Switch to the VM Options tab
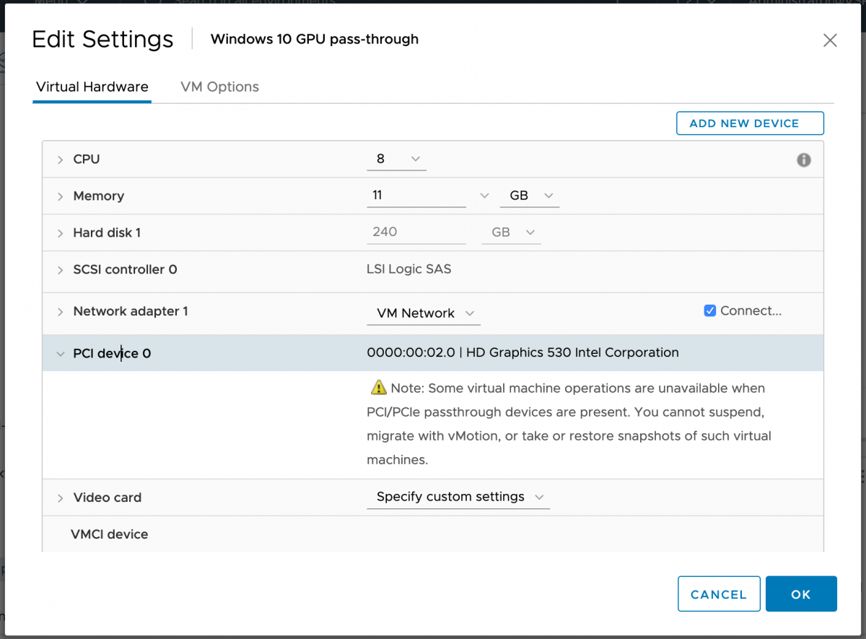 [x=219, y=87]
